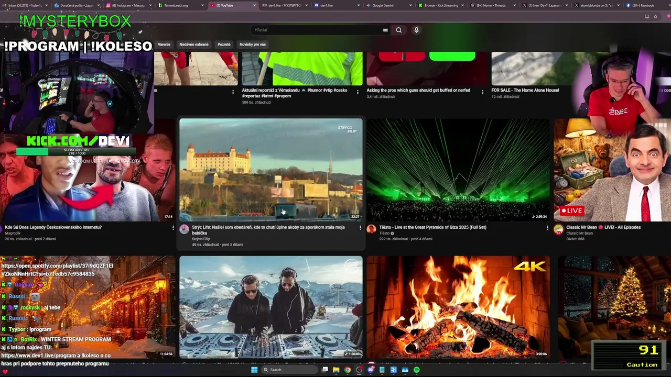Open Strýco Filip channel avatar
Viewport: 671px width, 377px height.
click(184, 229)
